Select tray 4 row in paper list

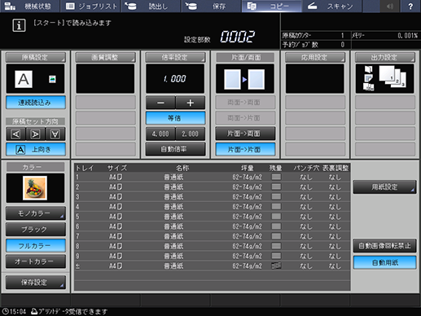coord(212,207)
